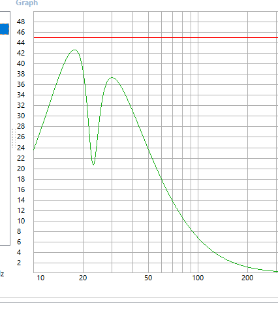This screenshot has height=311, width=278.
Task: Click the green curve's dip near 20
Action: click(93, 164)
